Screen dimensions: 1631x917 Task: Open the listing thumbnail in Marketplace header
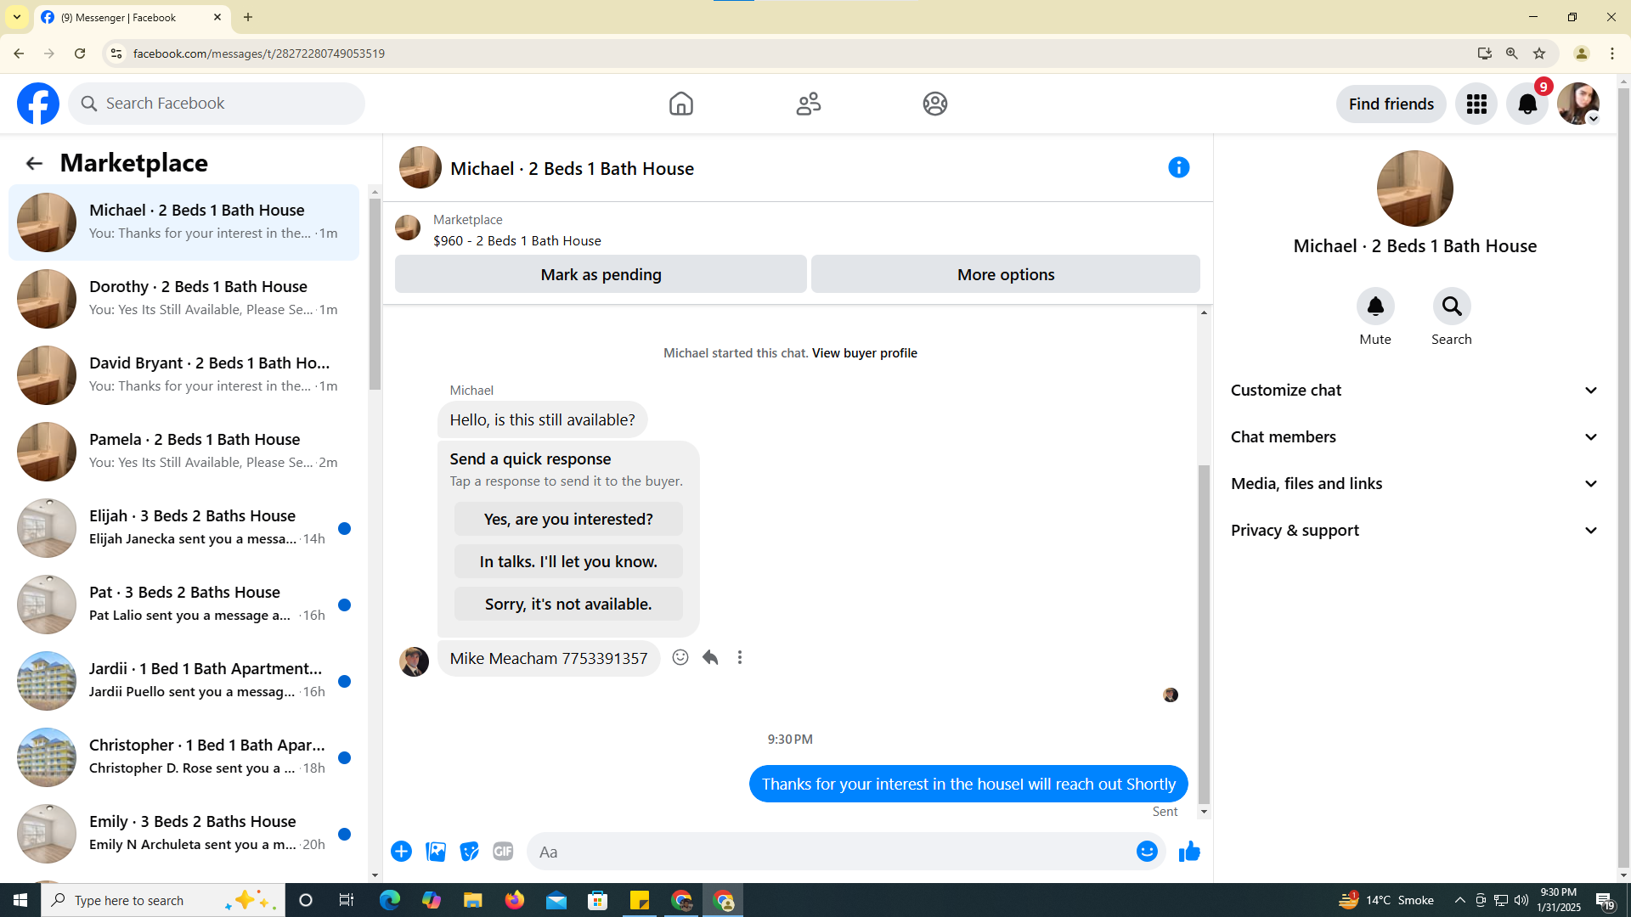pos(408,228)
